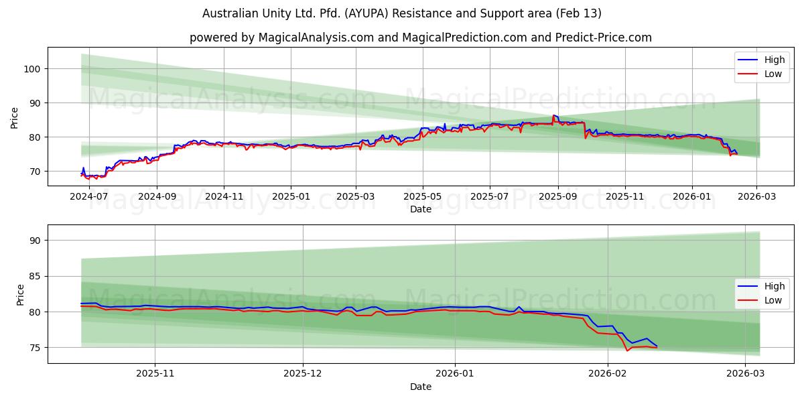Click the top chart 'Price' axis label
Screen dimensions: 804x402
point(15,117)
